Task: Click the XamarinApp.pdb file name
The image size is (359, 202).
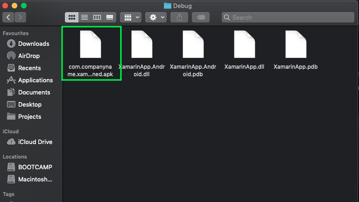Action: [296, 67]
